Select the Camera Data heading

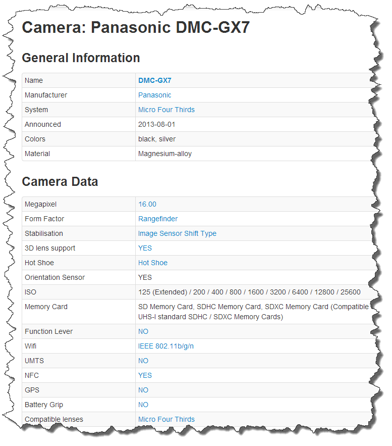pos(60,181)
